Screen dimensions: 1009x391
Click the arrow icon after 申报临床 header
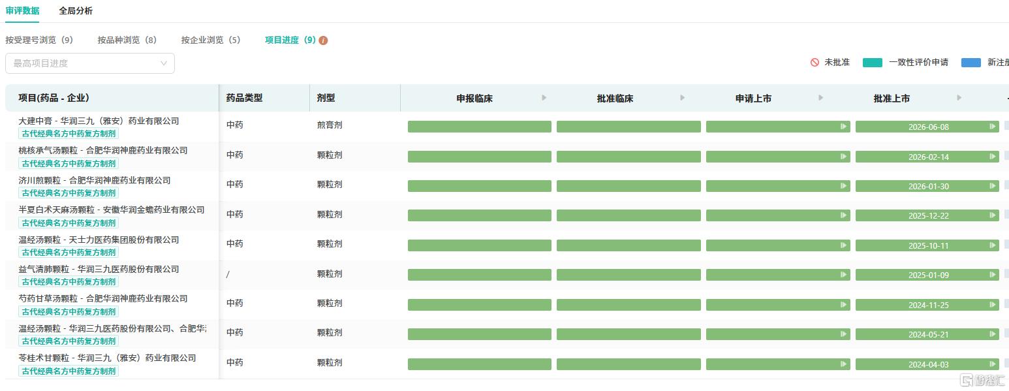tap(544, 98)
